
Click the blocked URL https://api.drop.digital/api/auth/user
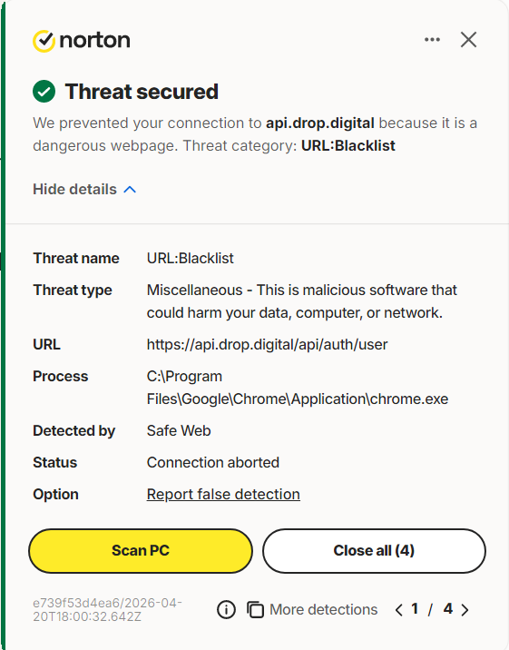click(x=267, y=344)
